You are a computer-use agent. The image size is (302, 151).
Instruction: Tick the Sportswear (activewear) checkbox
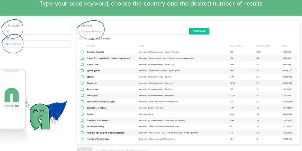(x=82, y=120)
